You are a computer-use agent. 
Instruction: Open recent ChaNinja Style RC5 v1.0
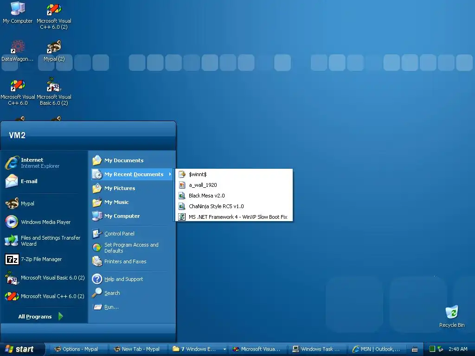click(x=234, y=206)
